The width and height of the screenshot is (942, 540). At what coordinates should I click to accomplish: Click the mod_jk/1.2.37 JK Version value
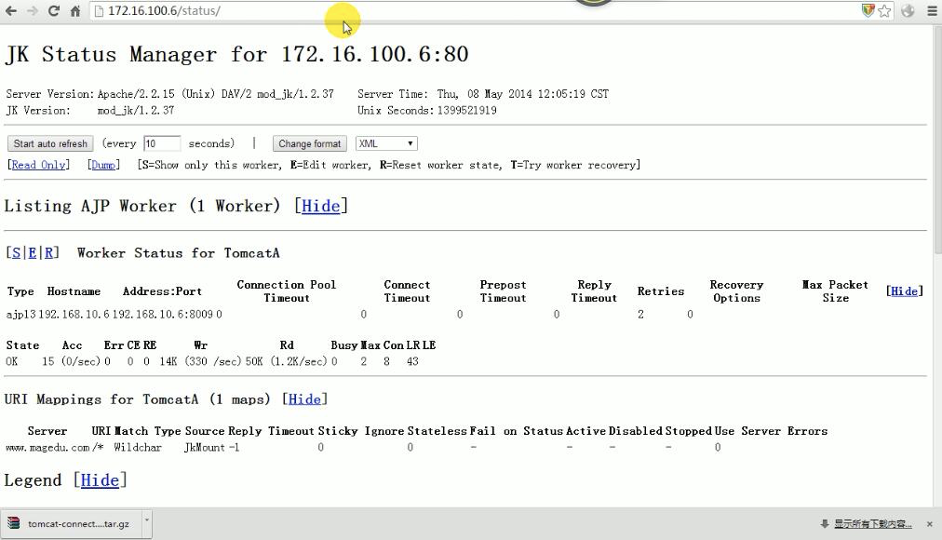point(136,111)
